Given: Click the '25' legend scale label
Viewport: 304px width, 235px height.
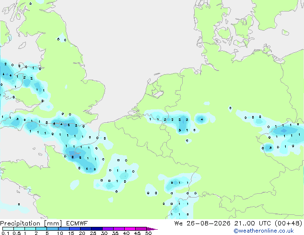Looking at the screenshot, I should (x=93, y=233).
